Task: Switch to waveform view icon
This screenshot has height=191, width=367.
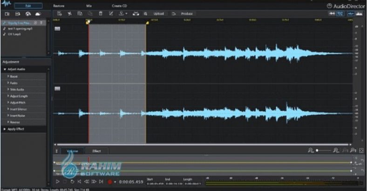Action: click(350, 14)
